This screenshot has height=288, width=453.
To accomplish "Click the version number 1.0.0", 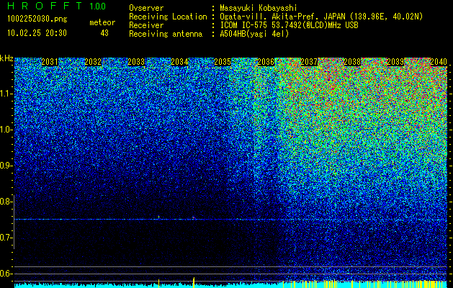I will click(x=98, y=6).
